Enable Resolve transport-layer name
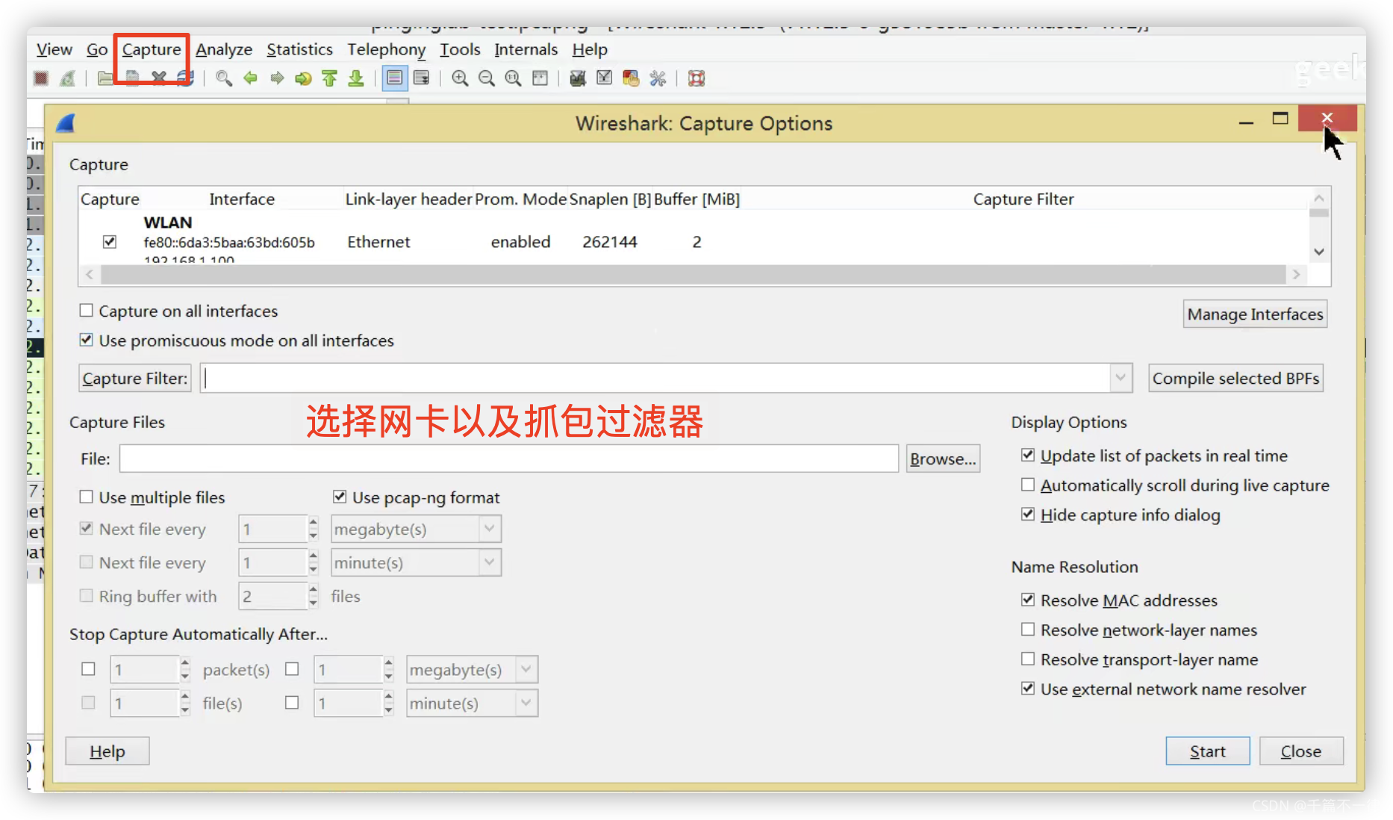 [1028, 659]
